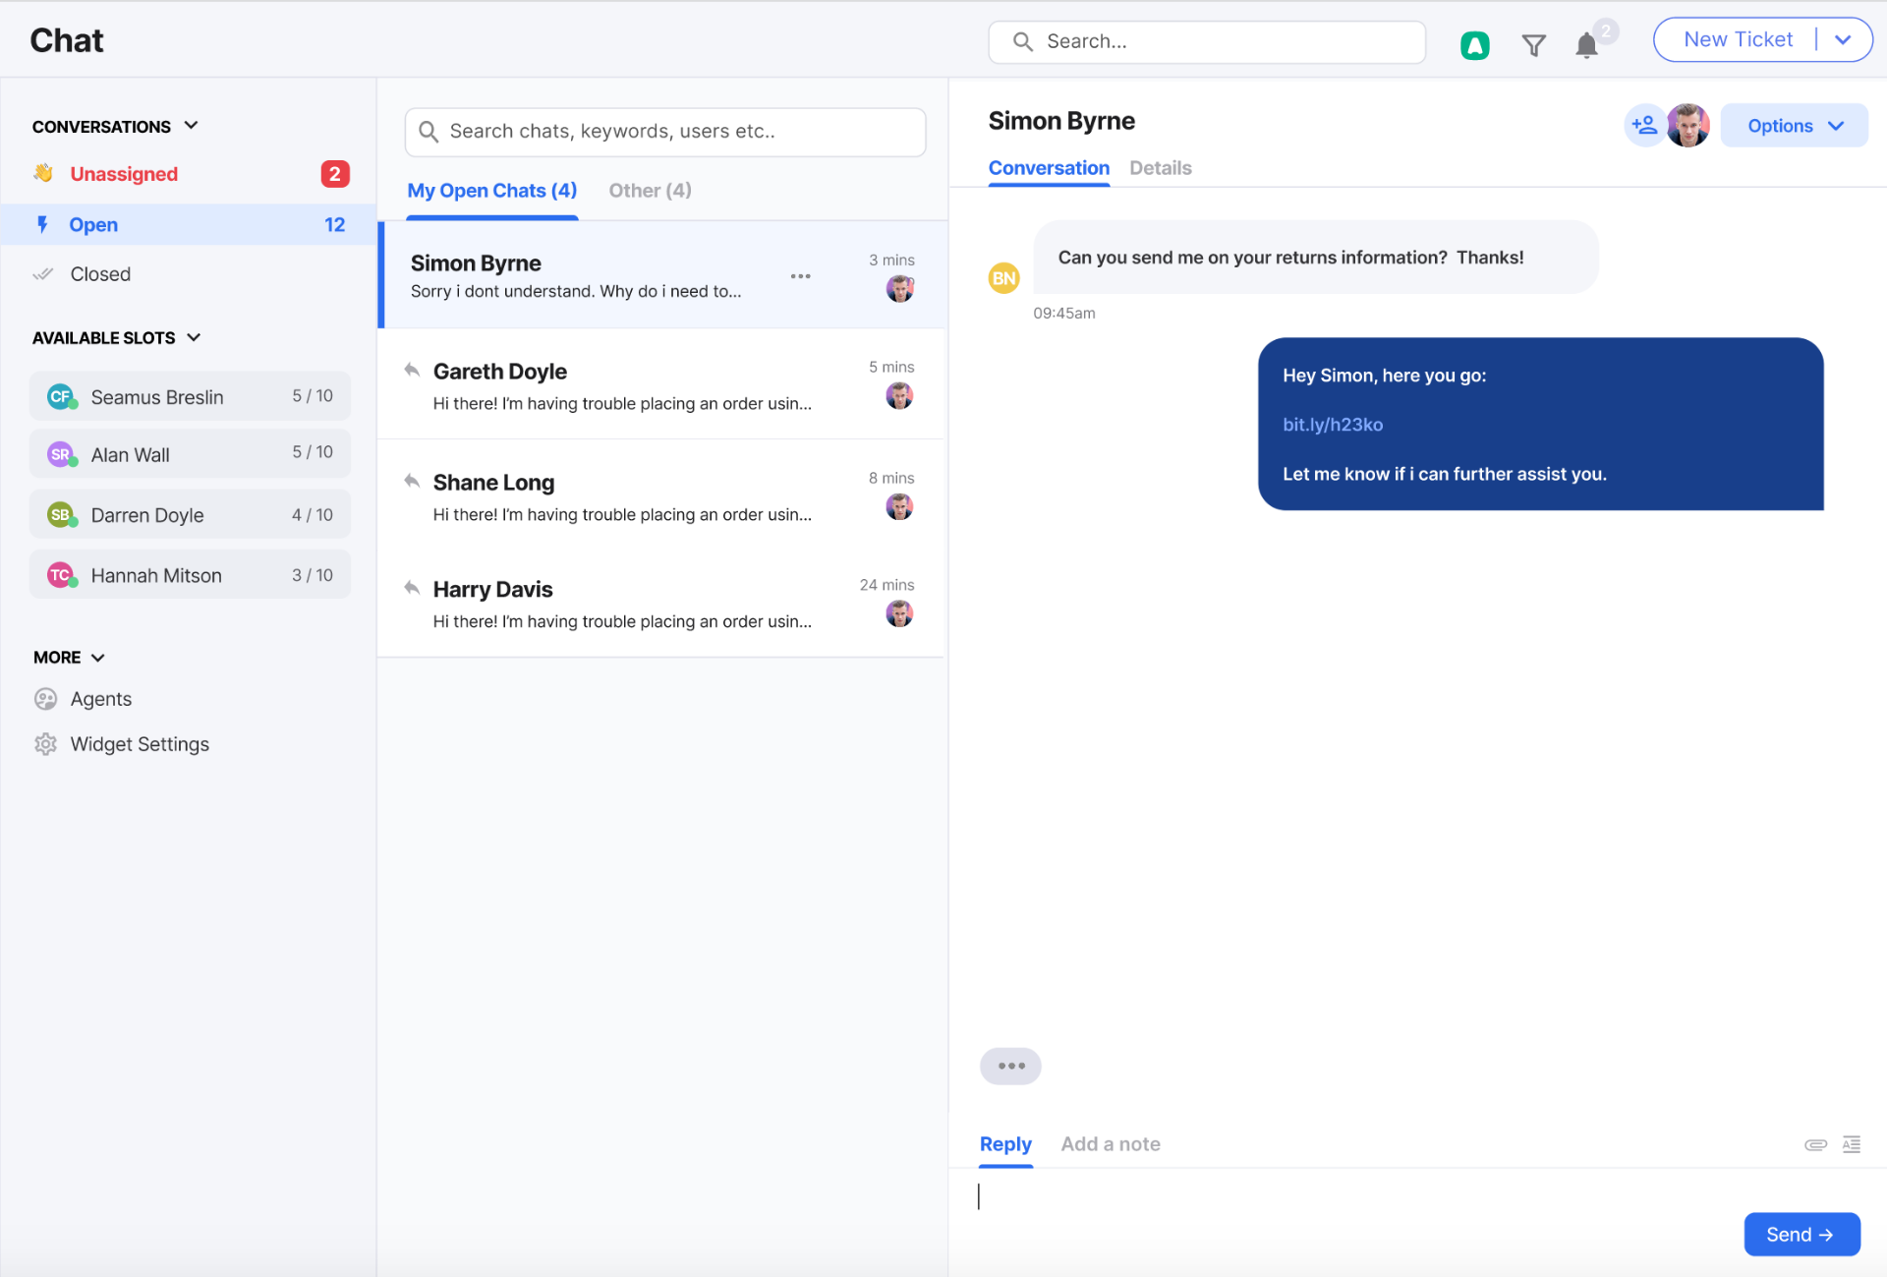The width and height of the screenshot is (1887, 1277).
Task: Switch to the Other chats tab
Action: (649, 190)
